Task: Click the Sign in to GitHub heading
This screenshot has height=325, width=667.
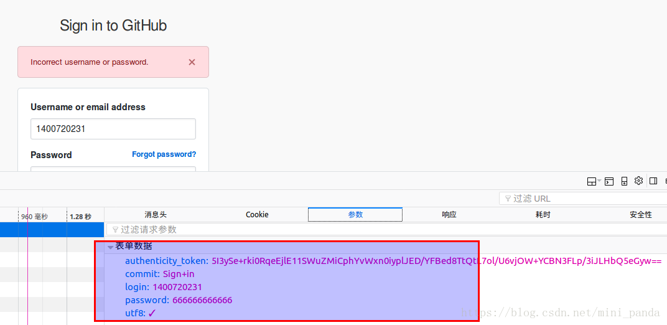Action: pyautogui.click(x=113, y=26)
